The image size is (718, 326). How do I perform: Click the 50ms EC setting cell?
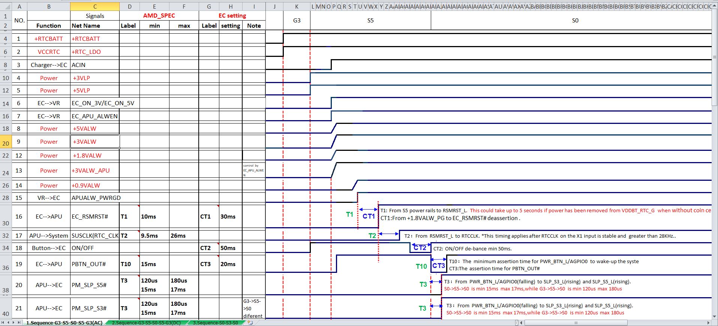(x=231, y=248)
